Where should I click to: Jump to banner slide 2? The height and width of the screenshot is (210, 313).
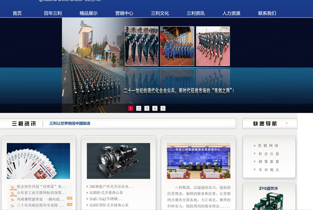(139, 108)
